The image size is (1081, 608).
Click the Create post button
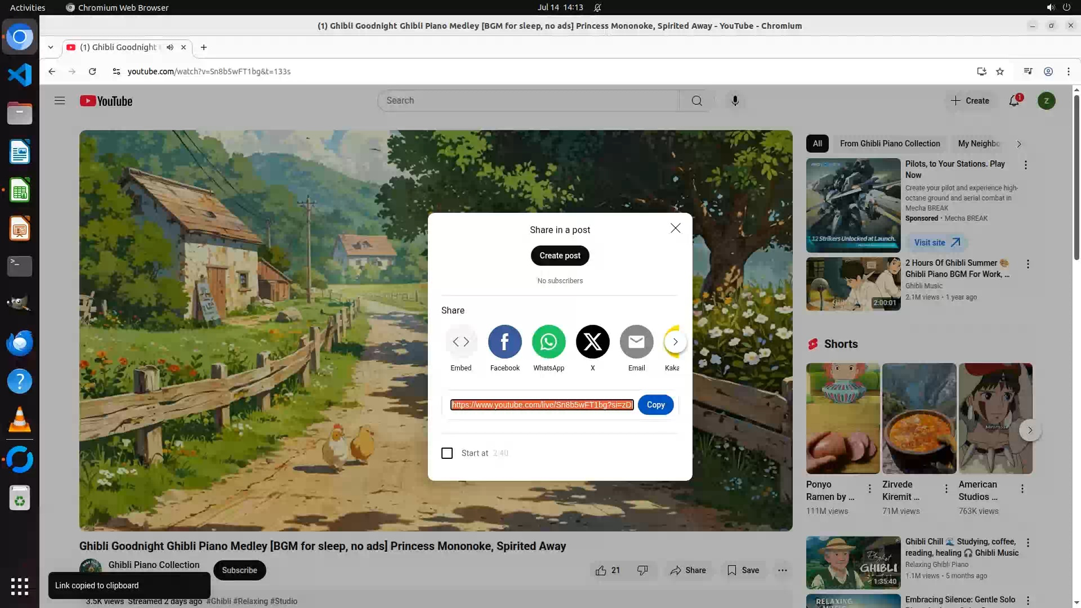(x=560, y=256)
